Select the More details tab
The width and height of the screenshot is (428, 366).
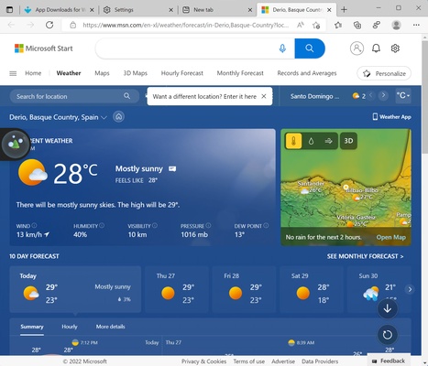click(x=111, y=327)
